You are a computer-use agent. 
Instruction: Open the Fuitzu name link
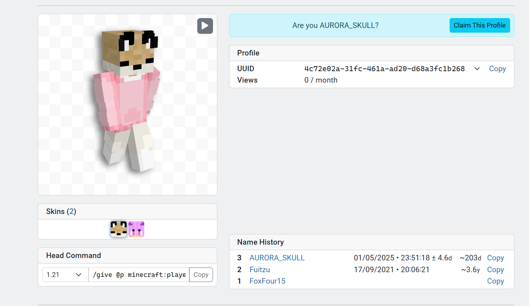click(x=260, y=270)
